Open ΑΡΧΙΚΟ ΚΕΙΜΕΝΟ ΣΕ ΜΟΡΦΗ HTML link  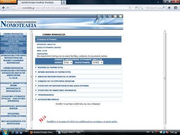pos(54,72)
